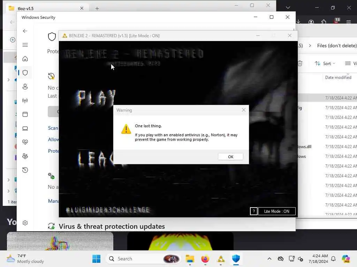Open Home in Windows Security sidebar
The image size is (357, 267).
click(x=25, y=59)
